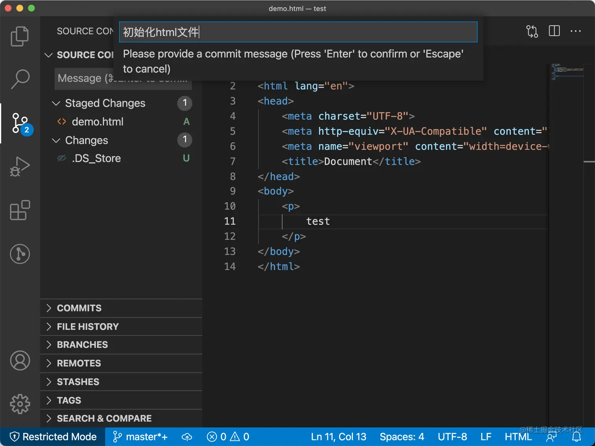Click the Staged Changes count badge
595x446 pixels.
[185, 103]
